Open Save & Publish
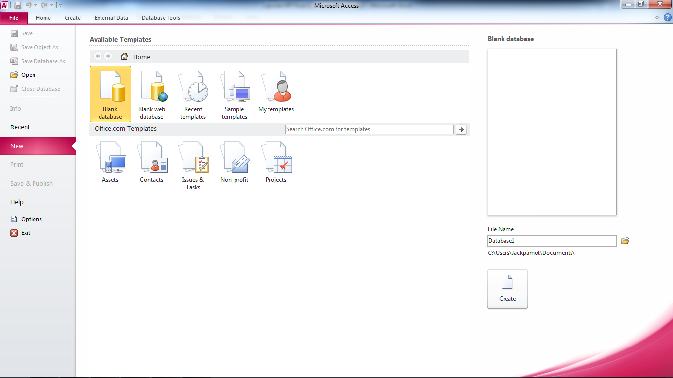This screenshot has width=673, height=378. tap(32, 183)
